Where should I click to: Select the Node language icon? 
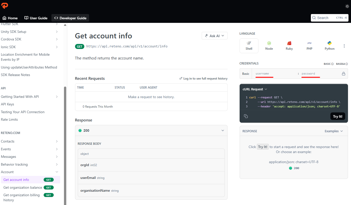click(x=269, y=46)
